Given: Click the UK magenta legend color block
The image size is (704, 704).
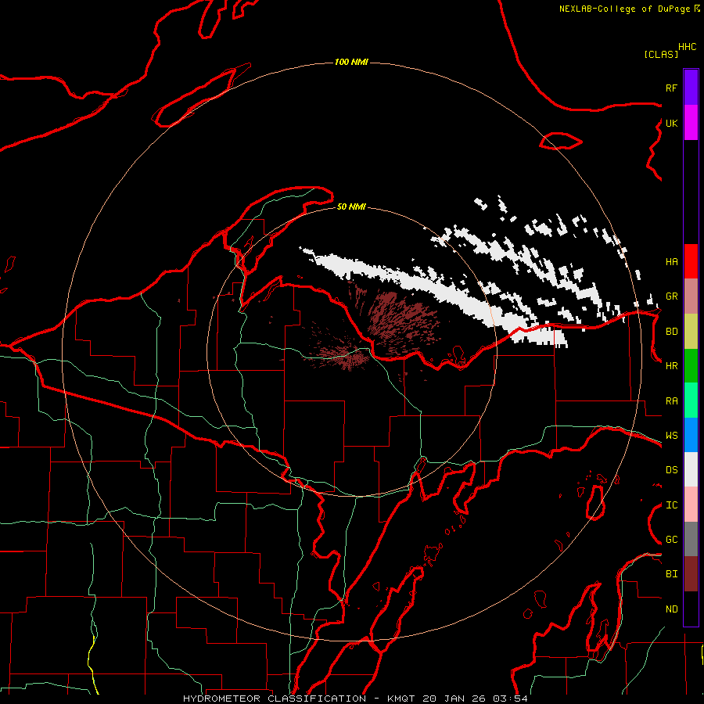Looking at the screenshot, I should 691,123.
